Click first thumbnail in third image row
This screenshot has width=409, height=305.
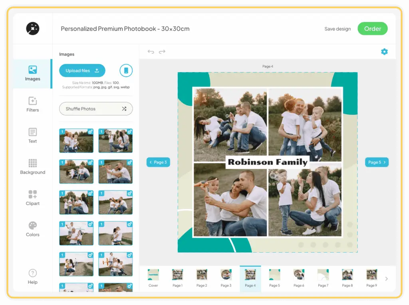tap(76, 202)
